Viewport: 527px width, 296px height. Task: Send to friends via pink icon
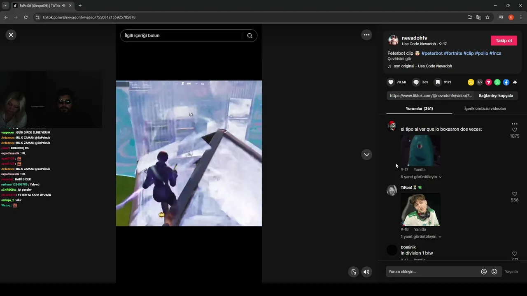[488, 82]
